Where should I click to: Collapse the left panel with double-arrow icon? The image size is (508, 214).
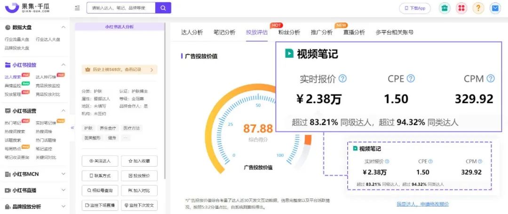pyautogui.click(x=72, y=128)
